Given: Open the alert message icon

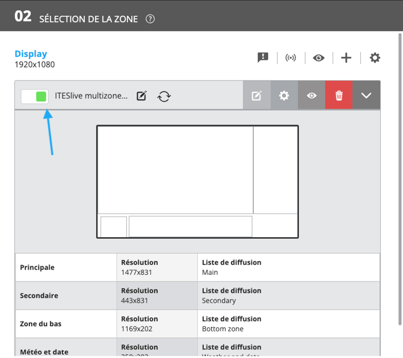Looking at the screenshot, I should coord(263,57).
